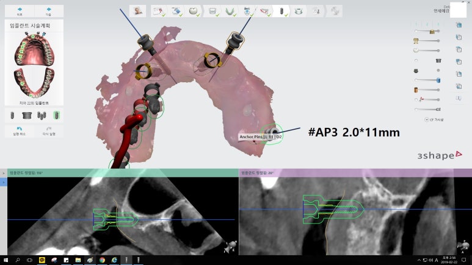The height and width of the screenshot is (265, 472).
Task: Toggle the sleeve visibility icon
Action: (x=437, y=60)
